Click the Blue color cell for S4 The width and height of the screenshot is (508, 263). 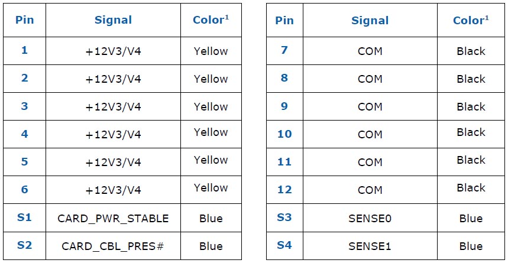pyautogui.click(x=471, y=246)
